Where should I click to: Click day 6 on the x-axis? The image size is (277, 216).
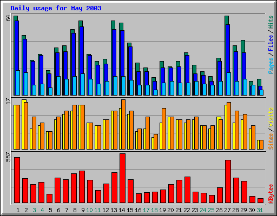click(x=58, y=210)
